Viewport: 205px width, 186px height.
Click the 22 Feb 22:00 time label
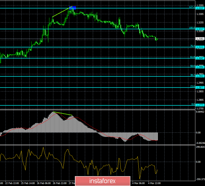(x=12, y=183)
